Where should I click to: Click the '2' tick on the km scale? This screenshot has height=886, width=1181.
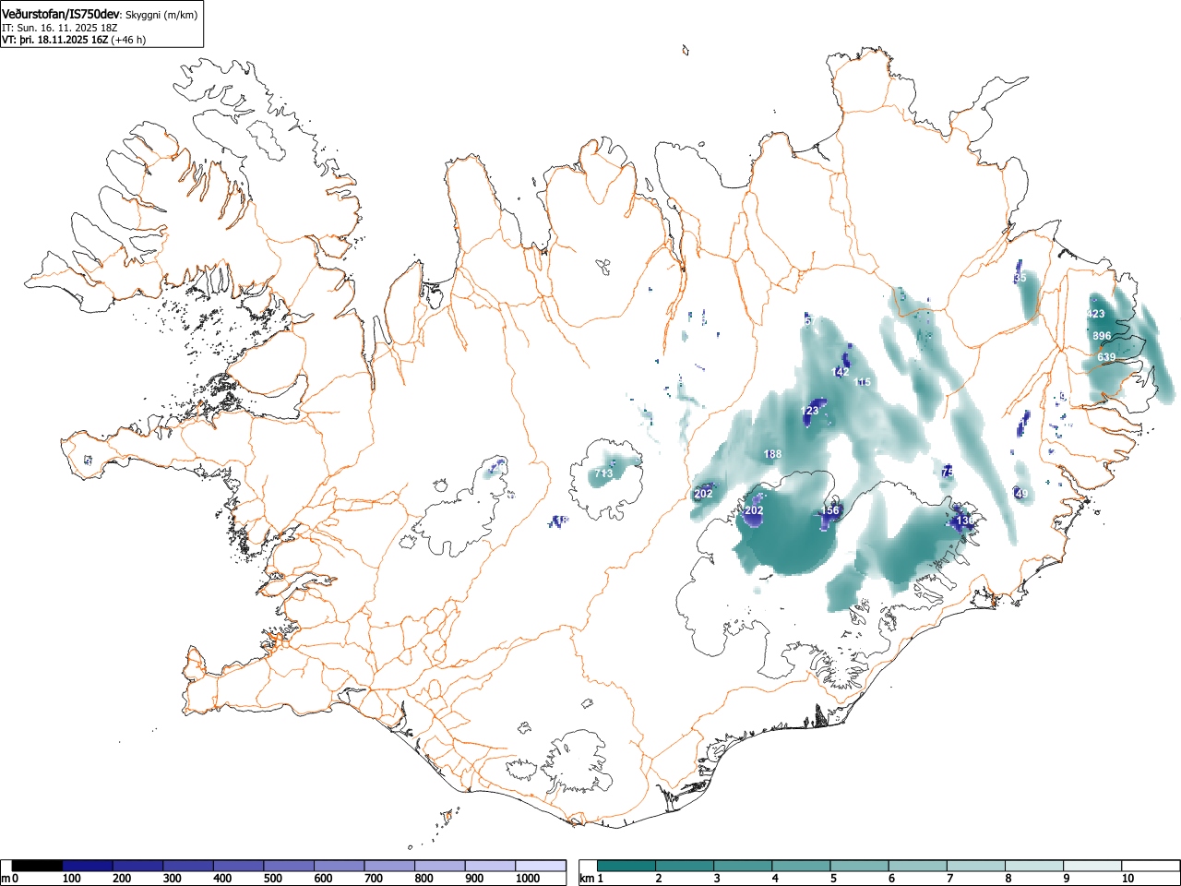[x=658, y=879]
